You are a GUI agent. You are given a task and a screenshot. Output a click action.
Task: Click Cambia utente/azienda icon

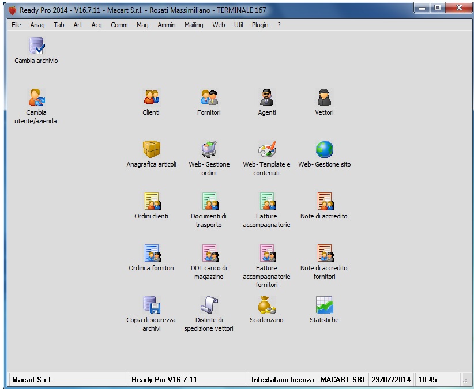(x=36, y=98)
